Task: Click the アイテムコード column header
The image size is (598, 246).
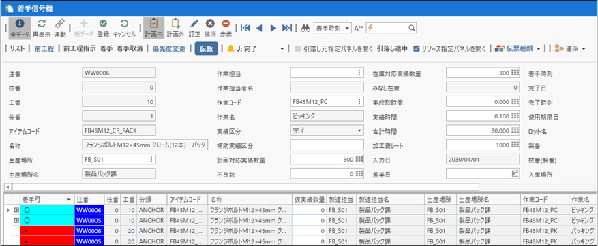Action: click(188, 199)
